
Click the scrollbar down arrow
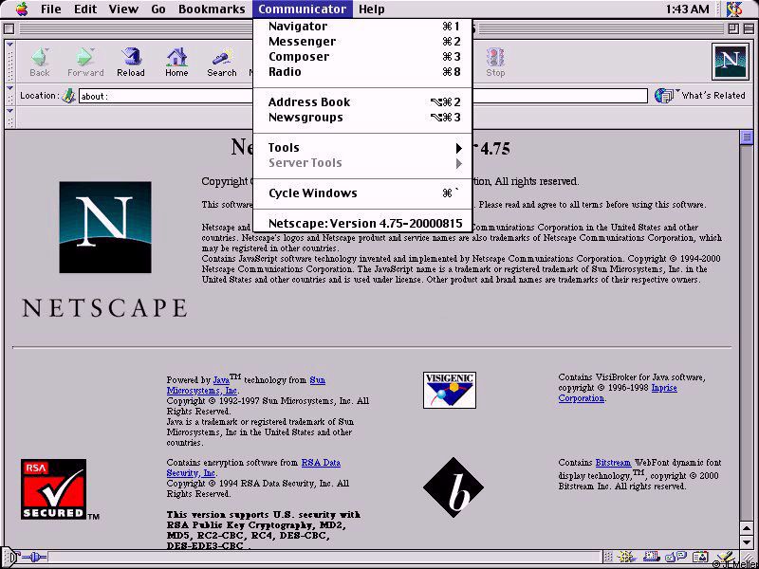coord(746,542)
